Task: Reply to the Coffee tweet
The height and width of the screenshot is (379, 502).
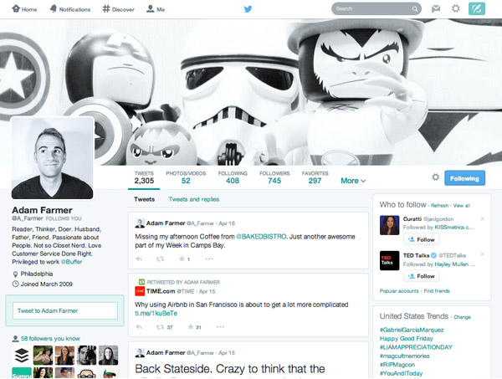Action: pyautogui.click(x=139, y=259)
